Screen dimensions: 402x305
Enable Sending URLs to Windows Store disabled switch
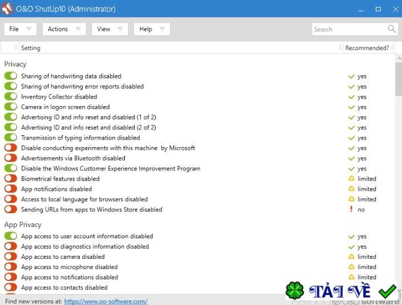10,209
